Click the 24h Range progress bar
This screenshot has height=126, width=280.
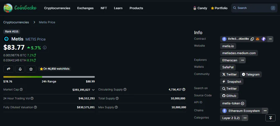click(49, 77)
